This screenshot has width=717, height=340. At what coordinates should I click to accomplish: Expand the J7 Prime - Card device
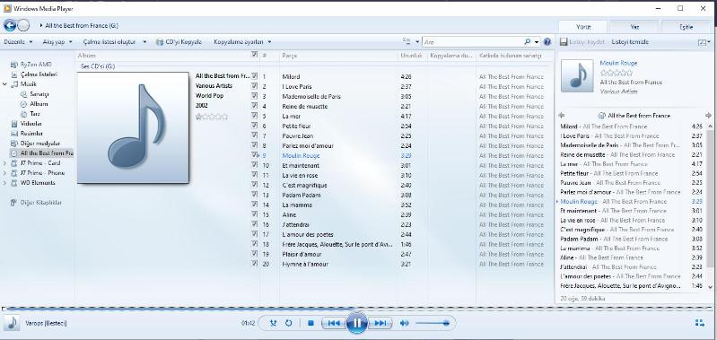tap(4, 163)
